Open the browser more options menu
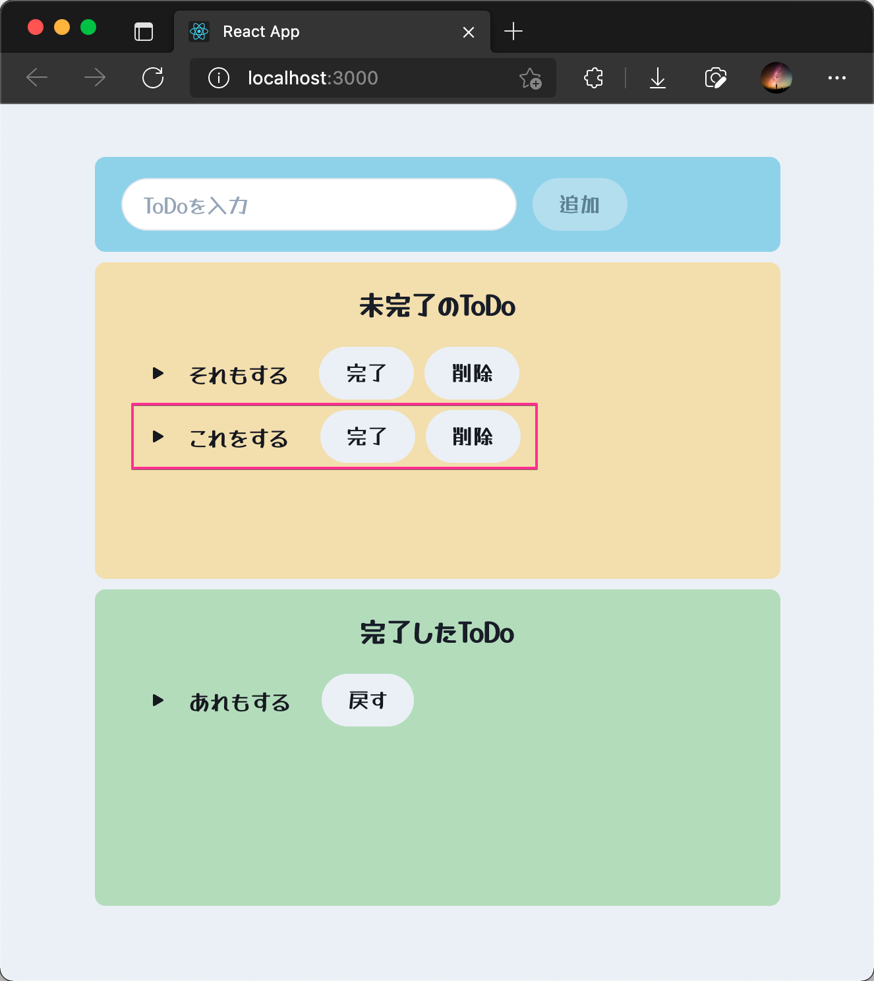Image resolution: width=874 pixels, height=981 pixels. coord(836,78)
